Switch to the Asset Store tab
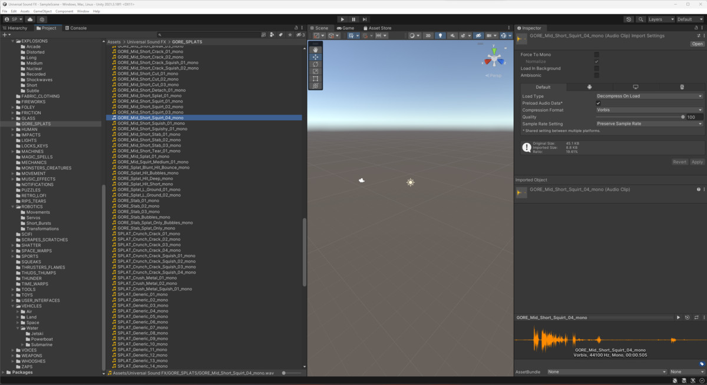 pos(377,28)
